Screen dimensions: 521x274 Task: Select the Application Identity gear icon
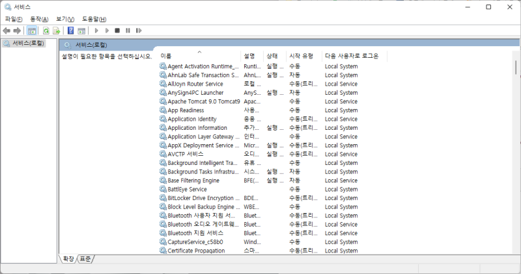coord(163,119)
